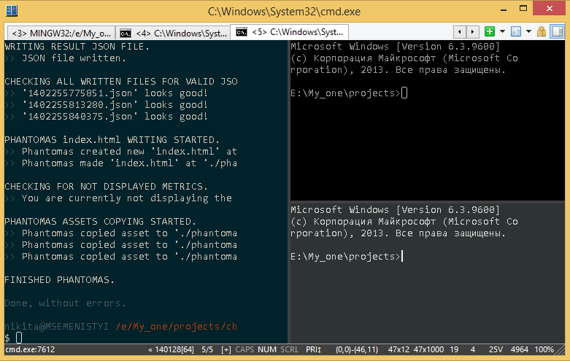The width and height of the screenshot is (570, 361).
Task: Click the /e/My_one/projects/ch path text
Action: coord(177,327)
